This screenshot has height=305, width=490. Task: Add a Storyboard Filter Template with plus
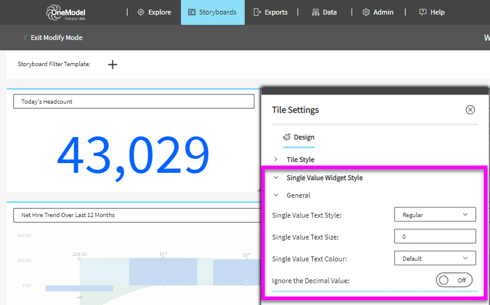112,65
